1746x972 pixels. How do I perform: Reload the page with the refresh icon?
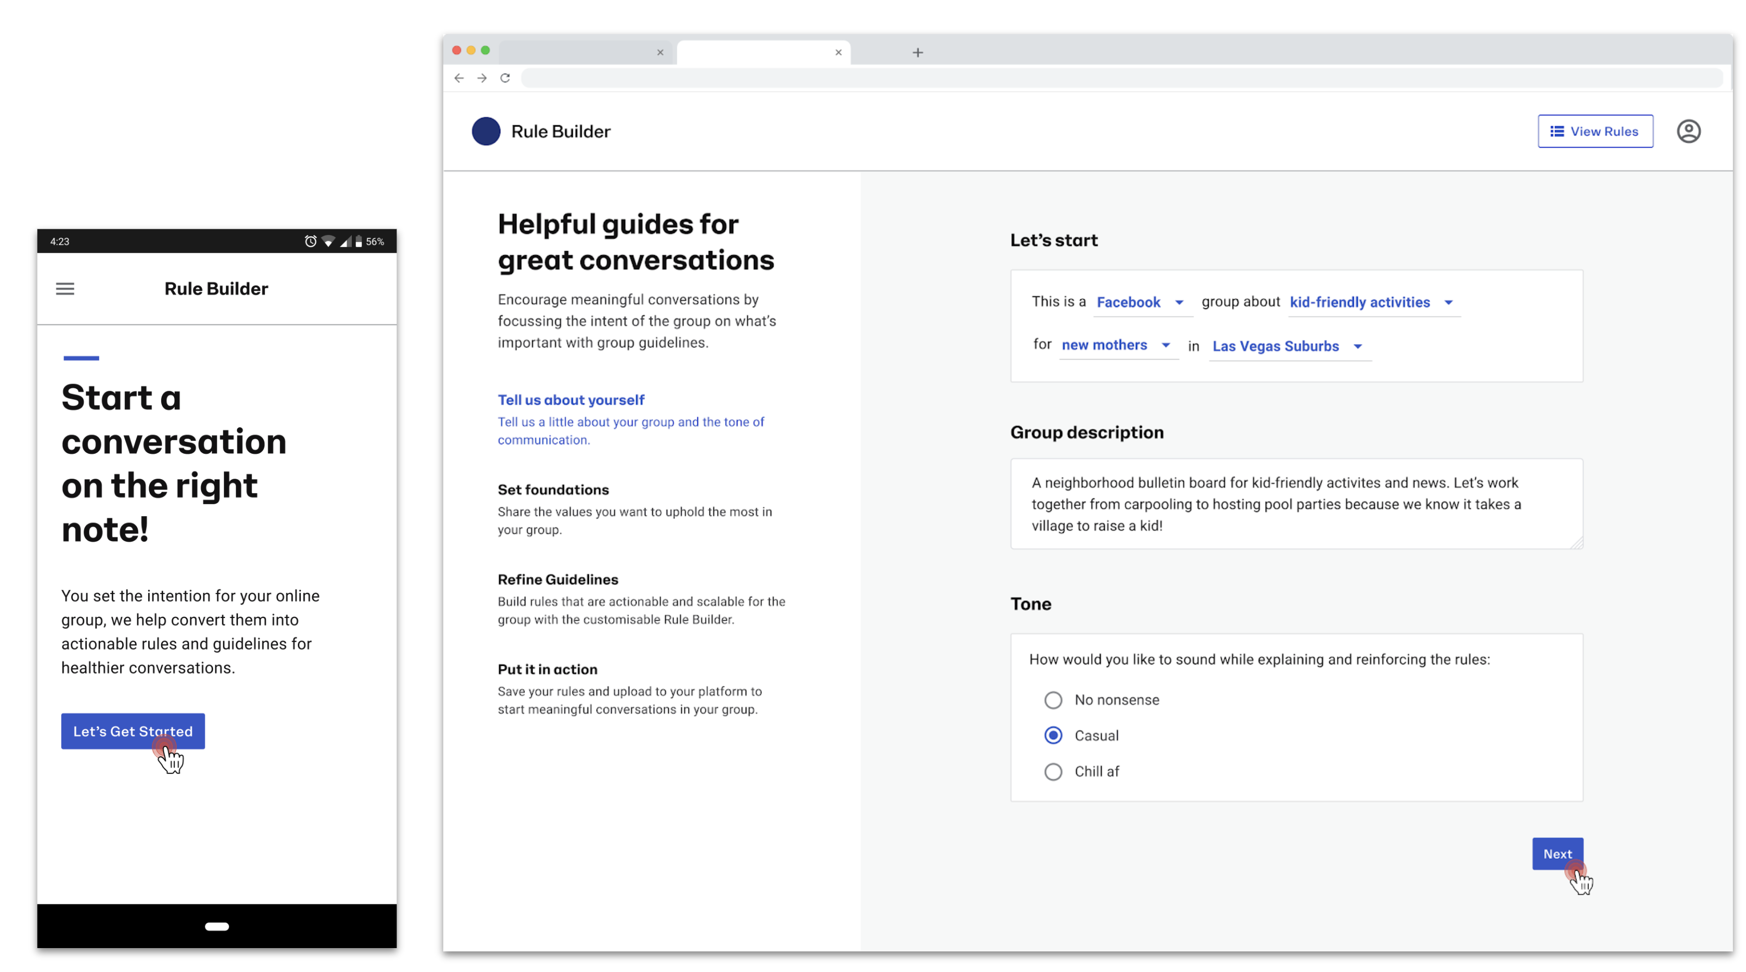[x=505, y=78]
